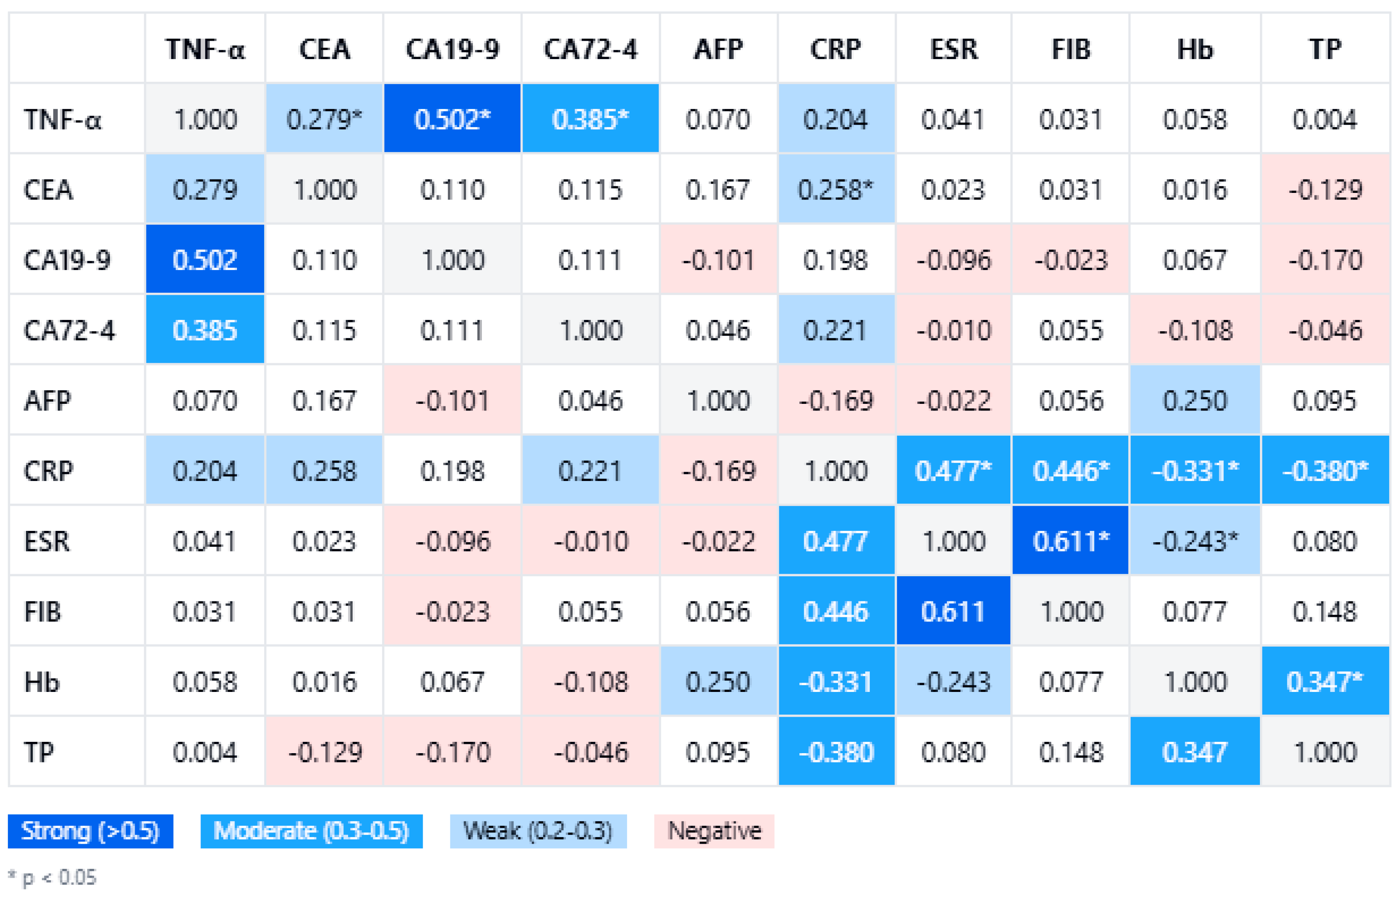The width and height of the screenshot is (1400, 897).
Task: Click the p < 0.05 footnote text
Action: click(x=59, y=877)
